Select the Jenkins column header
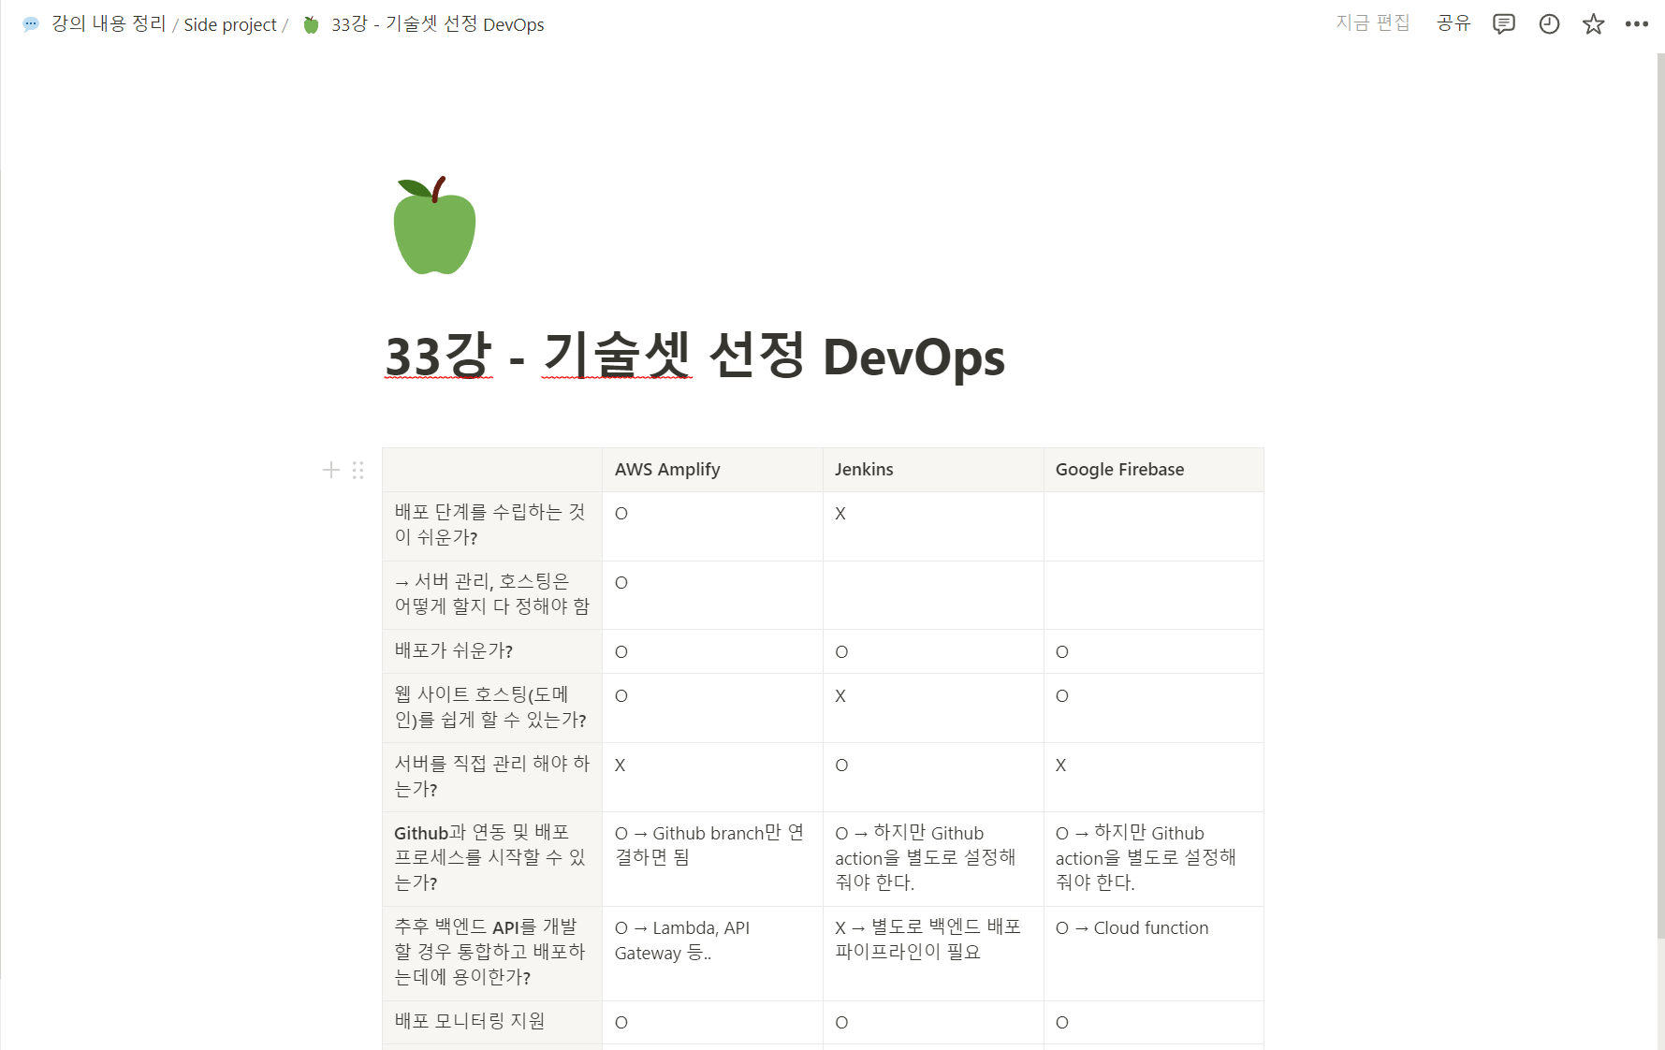This screenshot has width=1665, height=1050. pos(933,470)
